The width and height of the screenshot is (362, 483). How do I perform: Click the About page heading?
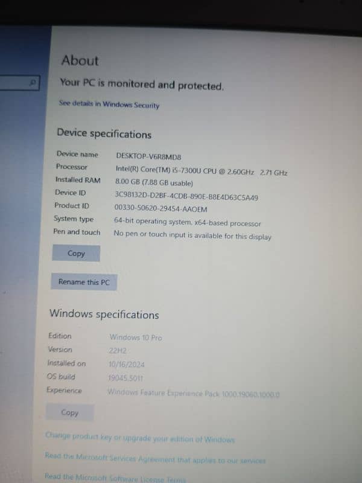(80, 60)
